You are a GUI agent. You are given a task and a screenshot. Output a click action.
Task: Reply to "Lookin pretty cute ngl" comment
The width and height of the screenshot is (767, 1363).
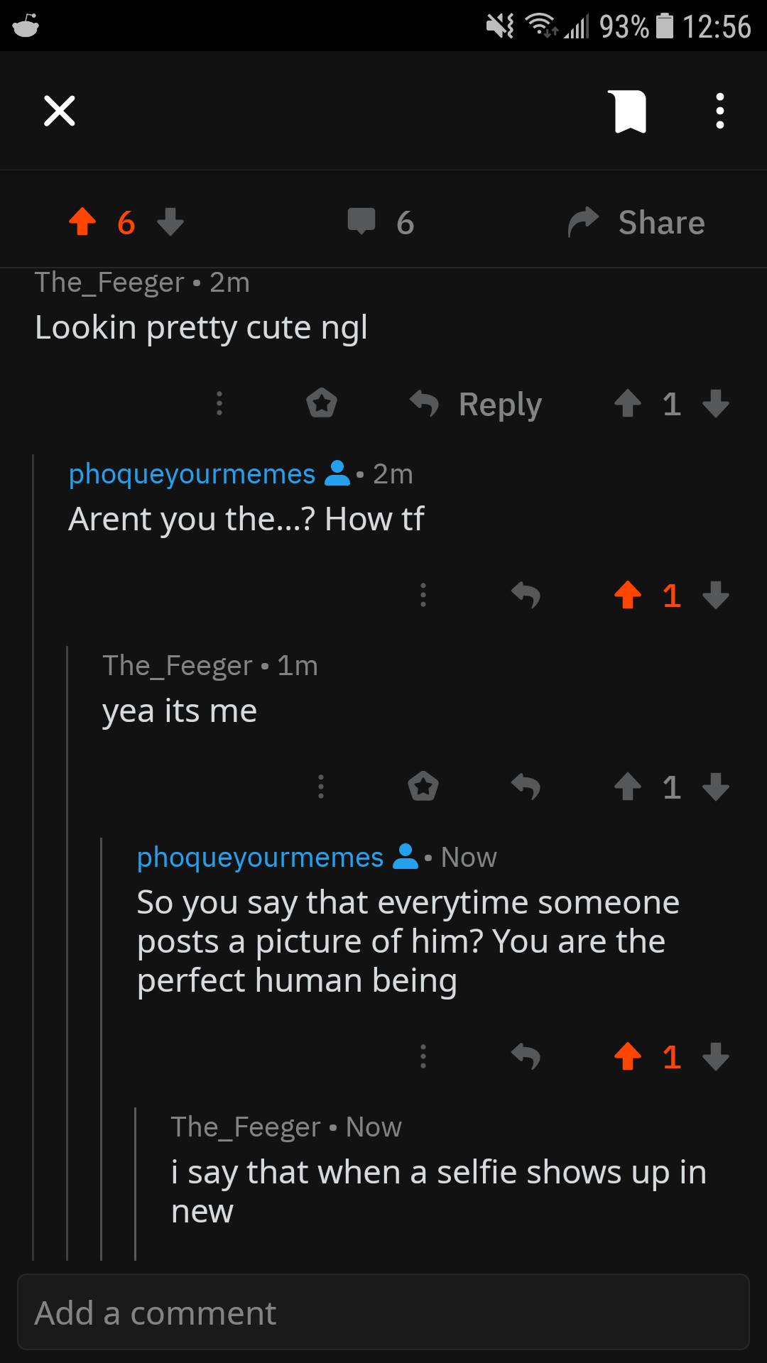[x=477, y=404]
